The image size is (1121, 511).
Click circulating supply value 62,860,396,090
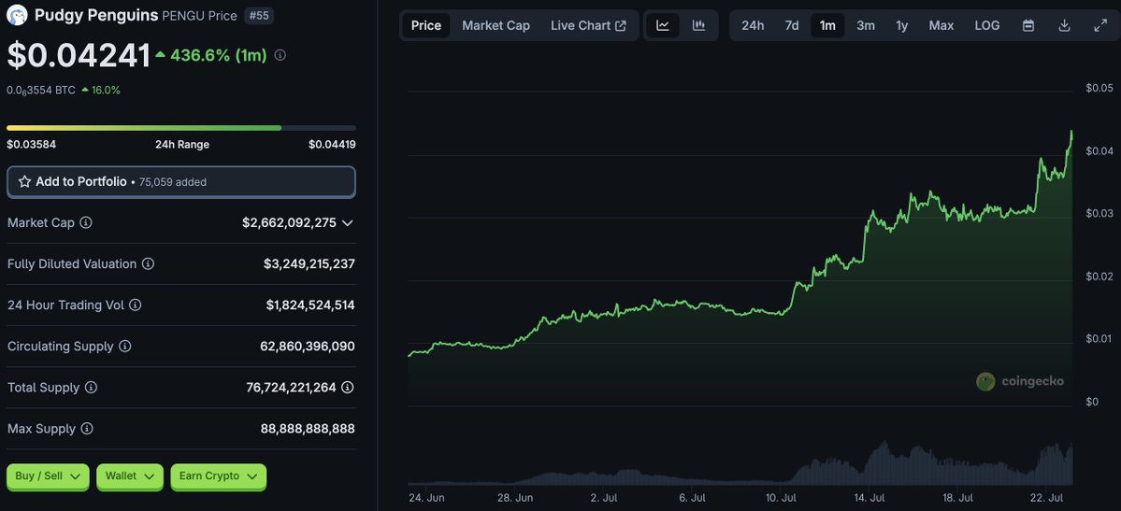pos(308,347)
